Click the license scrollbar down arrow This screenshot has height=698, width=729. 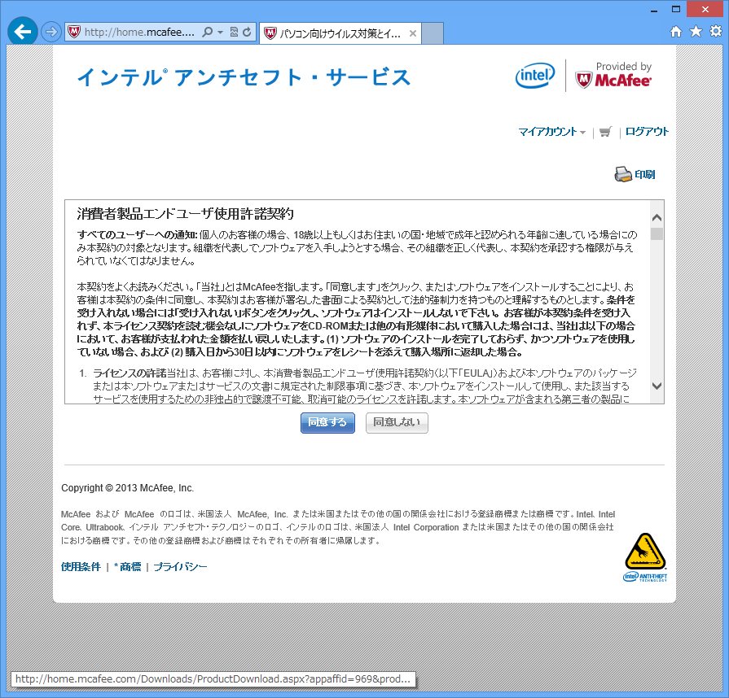tap(657, 386)
